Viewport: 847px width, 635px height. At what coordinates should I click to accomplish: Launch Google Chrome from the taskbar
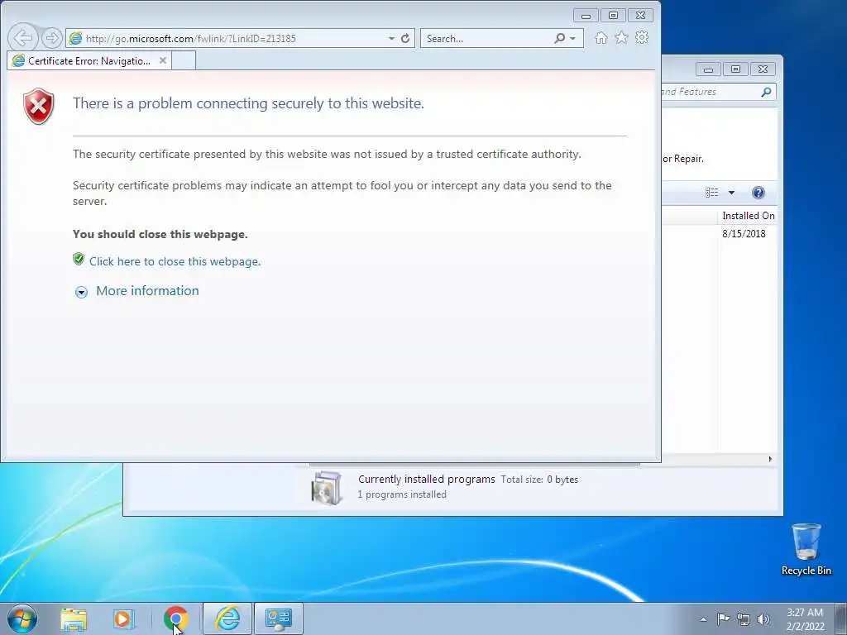click(x=175, y=618)
